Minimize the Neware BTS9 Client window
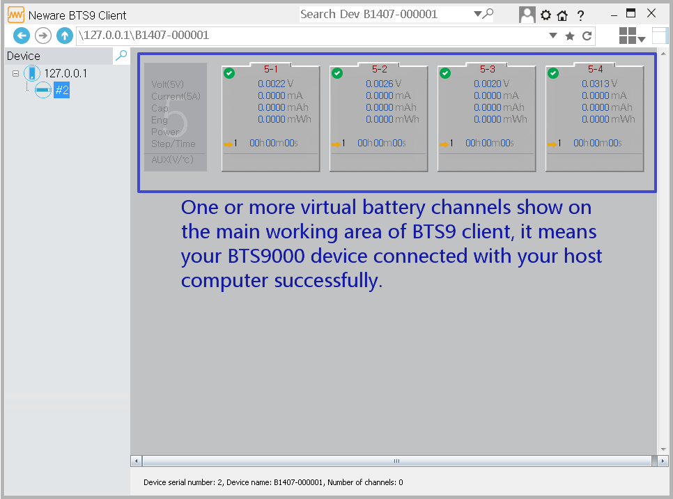The width and height of the screenshot is (673, 499). [x=614, y=15]
